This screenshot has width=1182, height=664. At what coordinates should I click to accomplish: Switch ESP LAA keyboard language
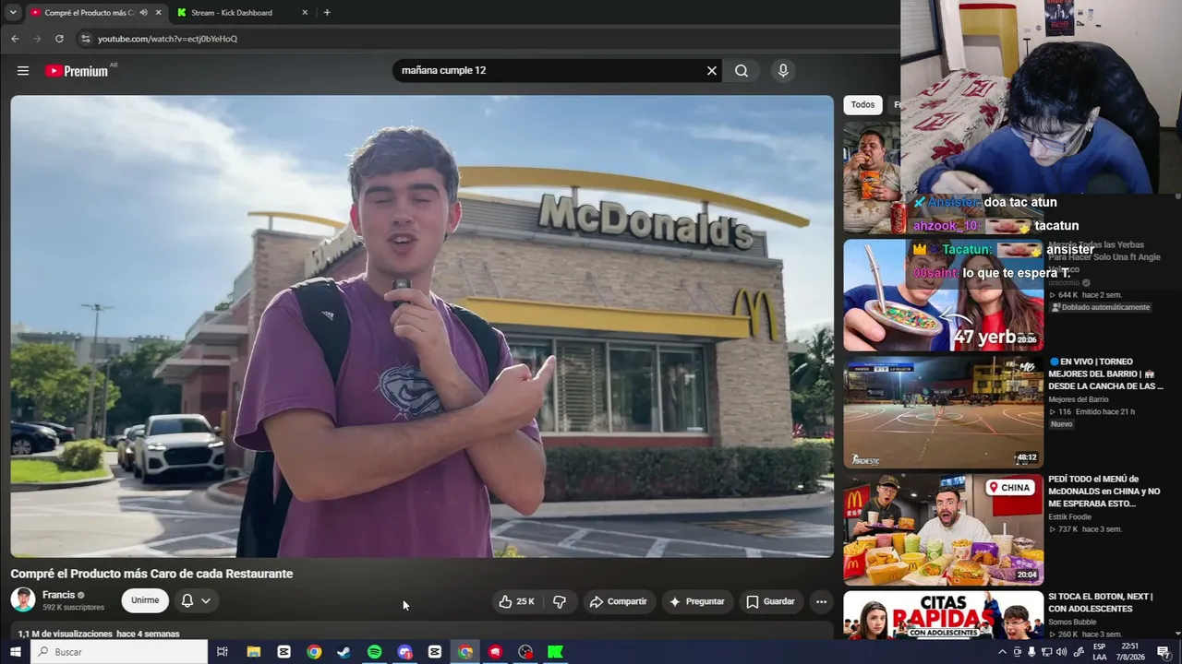tap(1100, 652)
